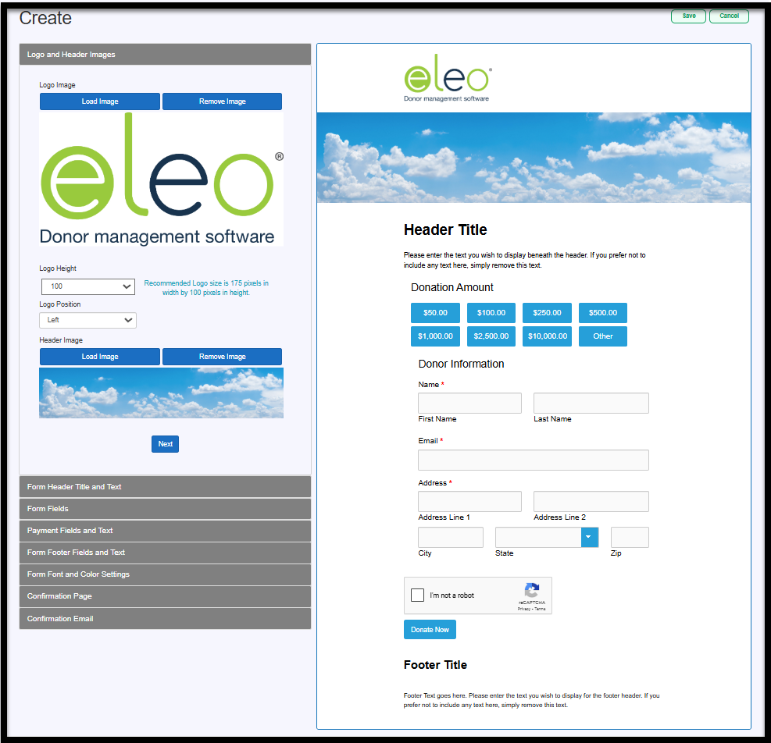Load a new logo image
Viewport: 771px width, 743px height.
click(x=100, y=101)
